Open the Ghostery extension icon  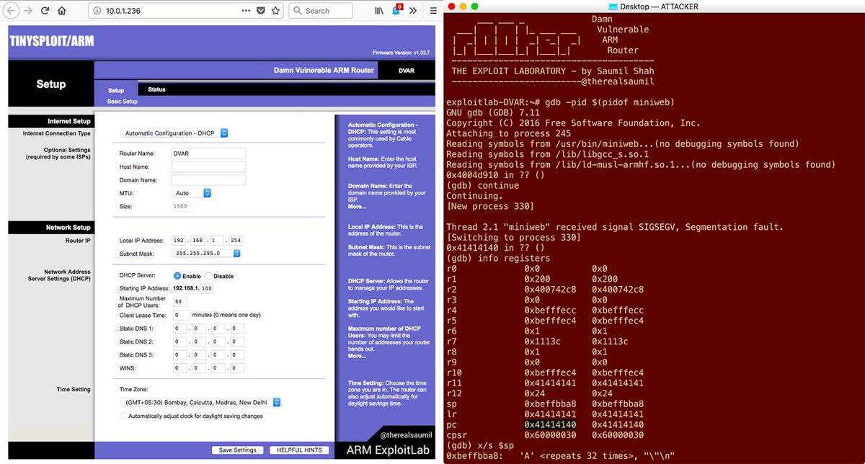coord(396,11)
